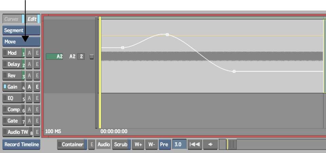This screenshot has width=326, height=153.
Task: Click the E button next to Rev
Action: click(x=37, y=75)
